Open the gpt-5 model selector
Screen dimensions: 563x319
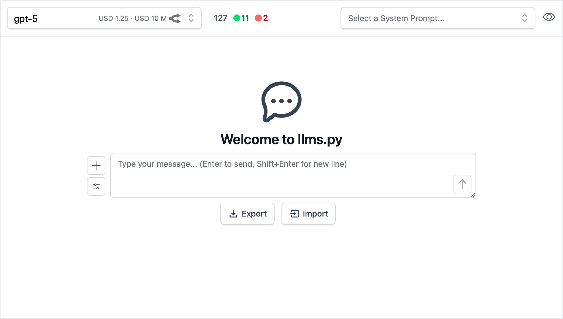click(x=104, y=18)
